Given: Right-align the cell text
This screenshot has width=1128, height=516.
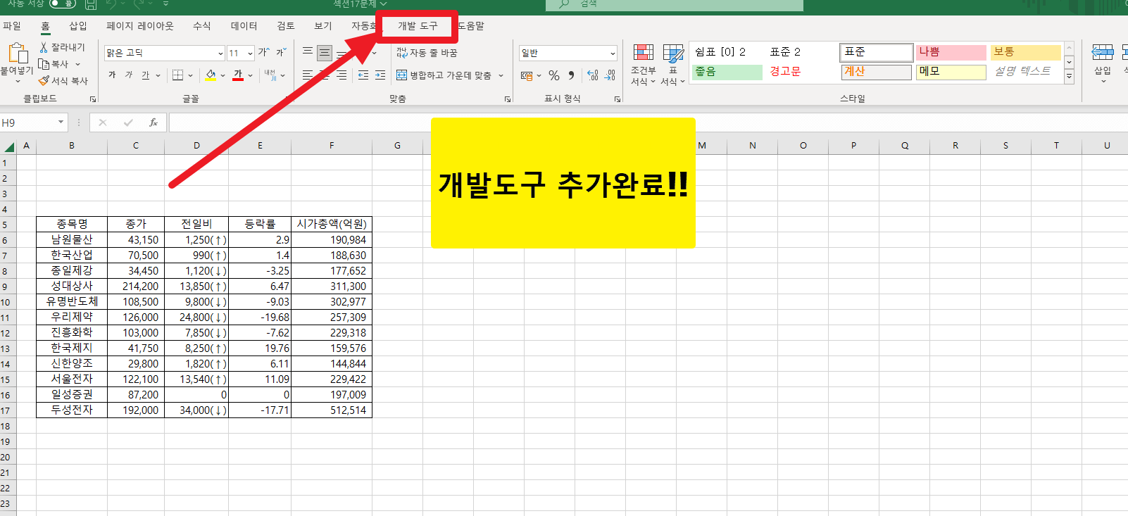Looking at the screenshot, I should pyautogui.click(x=341, y=75).
